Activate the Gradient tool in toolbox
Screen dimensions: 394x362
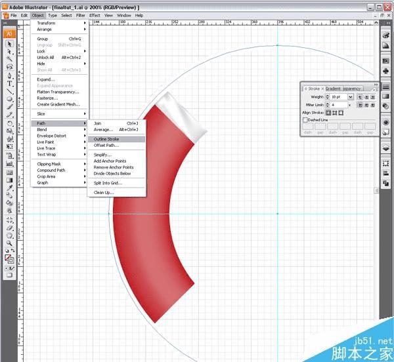point(9,180)
